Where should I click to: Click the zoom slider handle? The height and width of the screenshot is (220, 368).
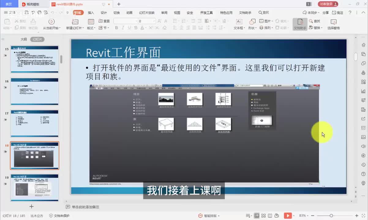(331, 216)
